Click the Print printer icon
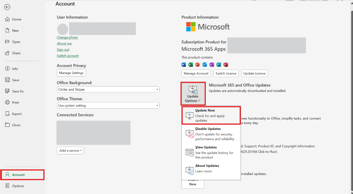 click(x=8, y=102)
